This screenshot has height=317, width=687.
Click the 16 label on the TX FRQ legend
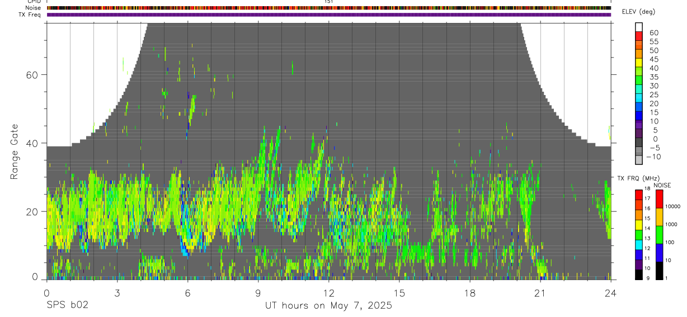click(648, 209)
